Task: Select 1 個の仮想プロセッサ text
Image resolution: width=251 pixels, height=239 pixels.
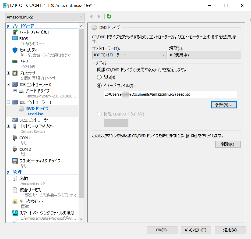Action: (38, 78)
